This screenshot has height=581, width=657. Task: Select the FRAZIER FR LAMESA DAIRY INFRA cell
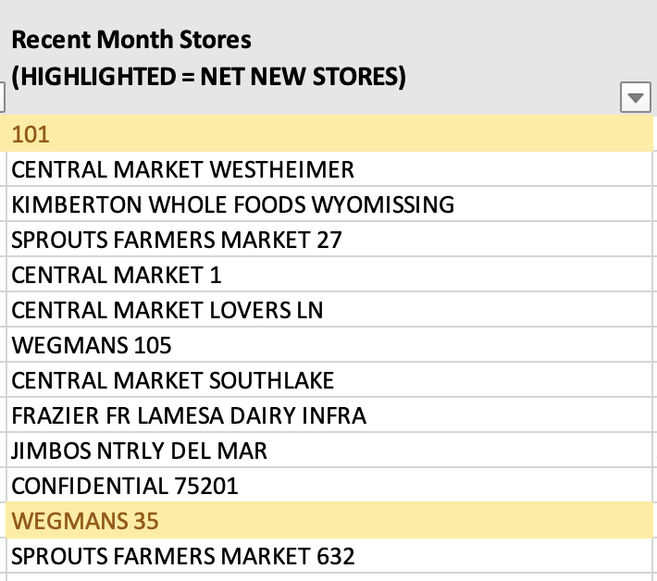click(x=329, y=415)
